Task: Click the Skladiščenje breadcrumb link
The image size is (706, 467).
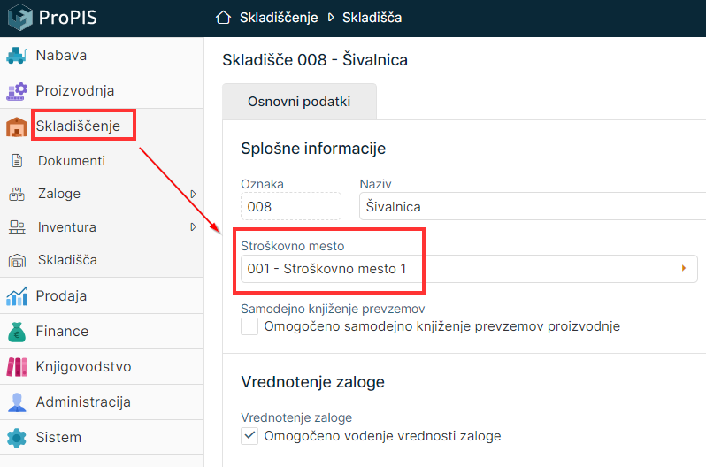Action: click(279, 18)
